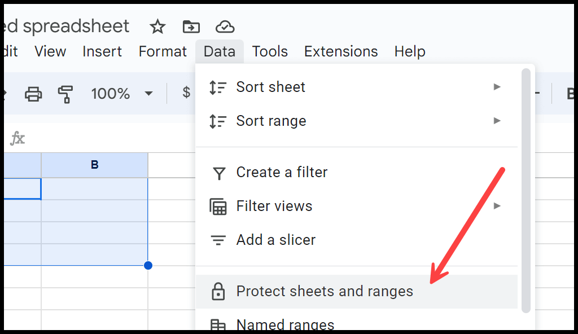The width and height of the screenshot is (578, 334).
Task: Check the cloud save status icon
Action: pos(225,27)
